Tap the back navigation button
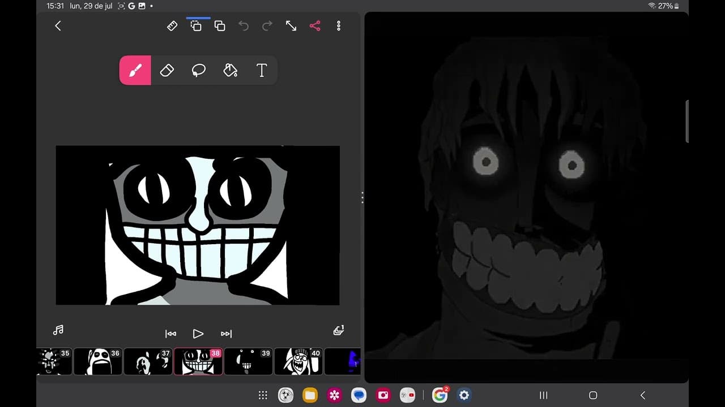The height and width of the screenshot is (407, 725). pos(642,395)
